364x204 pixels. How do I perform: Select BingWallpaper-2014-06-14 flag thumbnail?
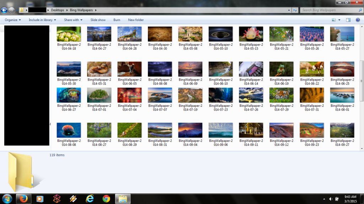[x=251, y=69]
